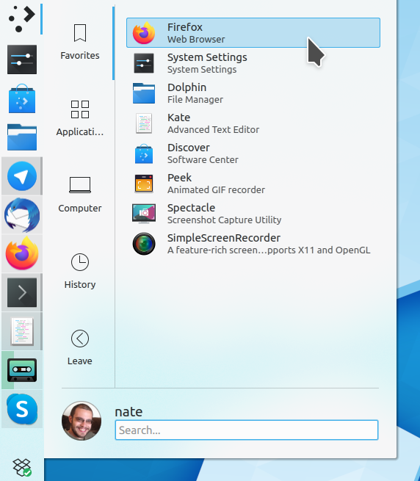The image size is (420, 481).
Task: Show the History tab
Action: click(x=80, y=271)
